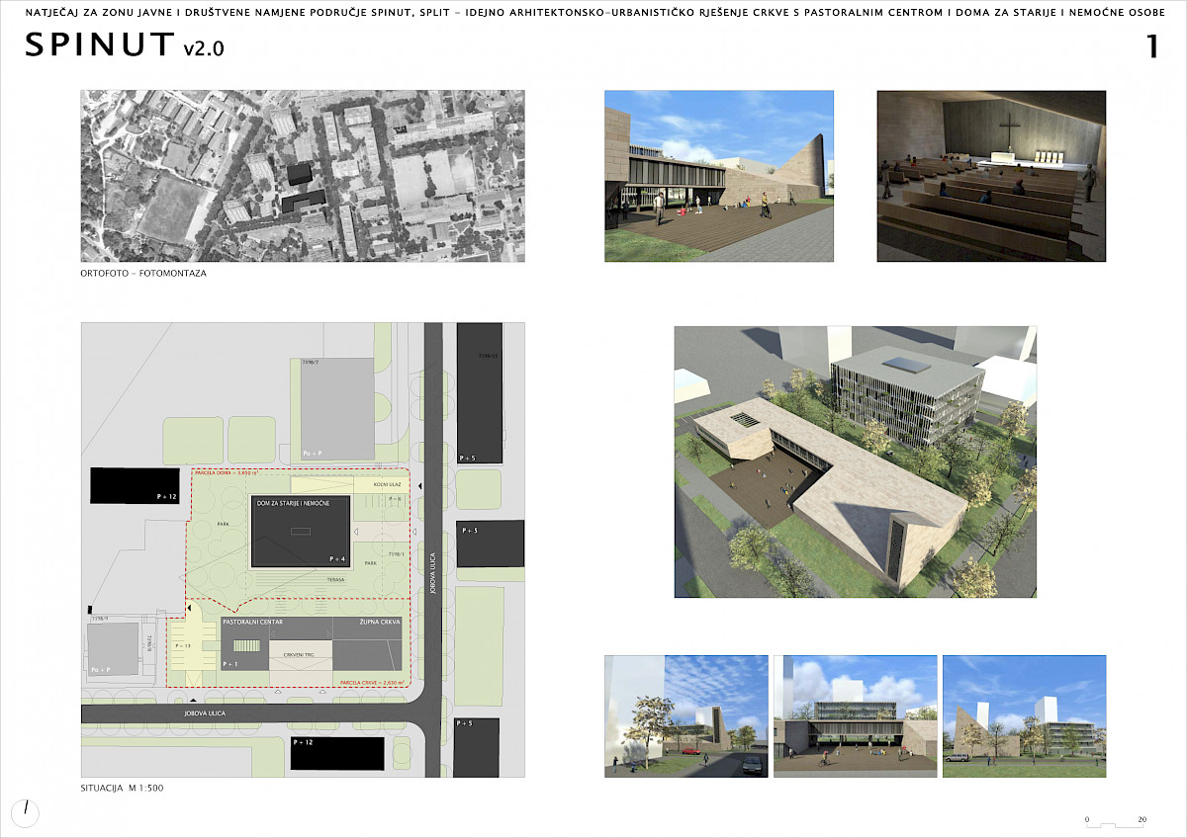Open the aerial bird's-eye render of the complex
This screenshot has height=838, width=1187.
(x=855, y=461)
